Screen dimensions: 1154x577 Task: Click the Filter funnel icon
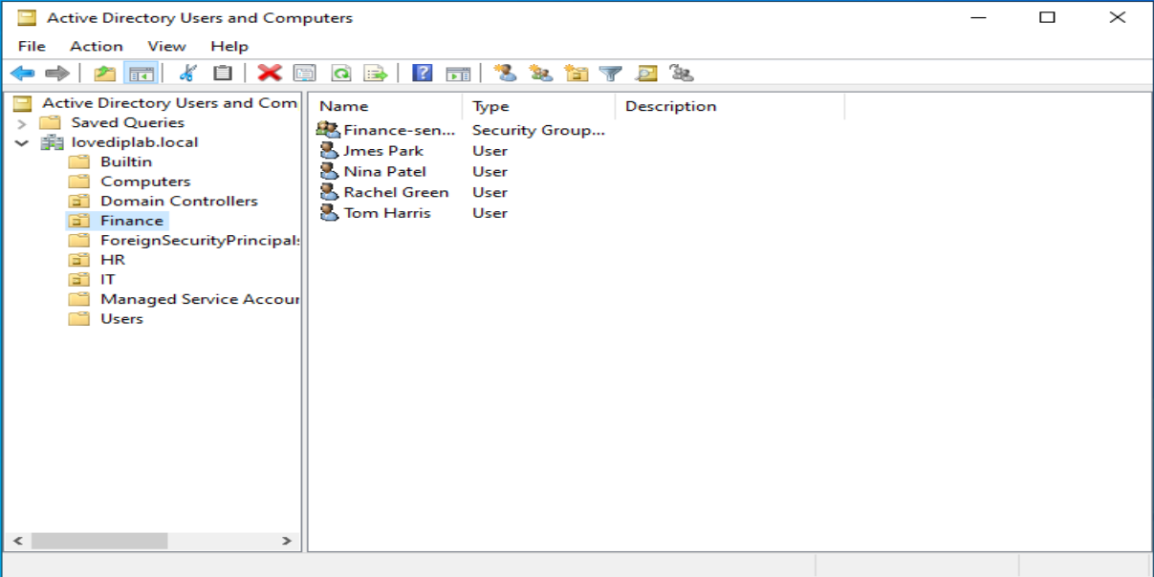610,74
